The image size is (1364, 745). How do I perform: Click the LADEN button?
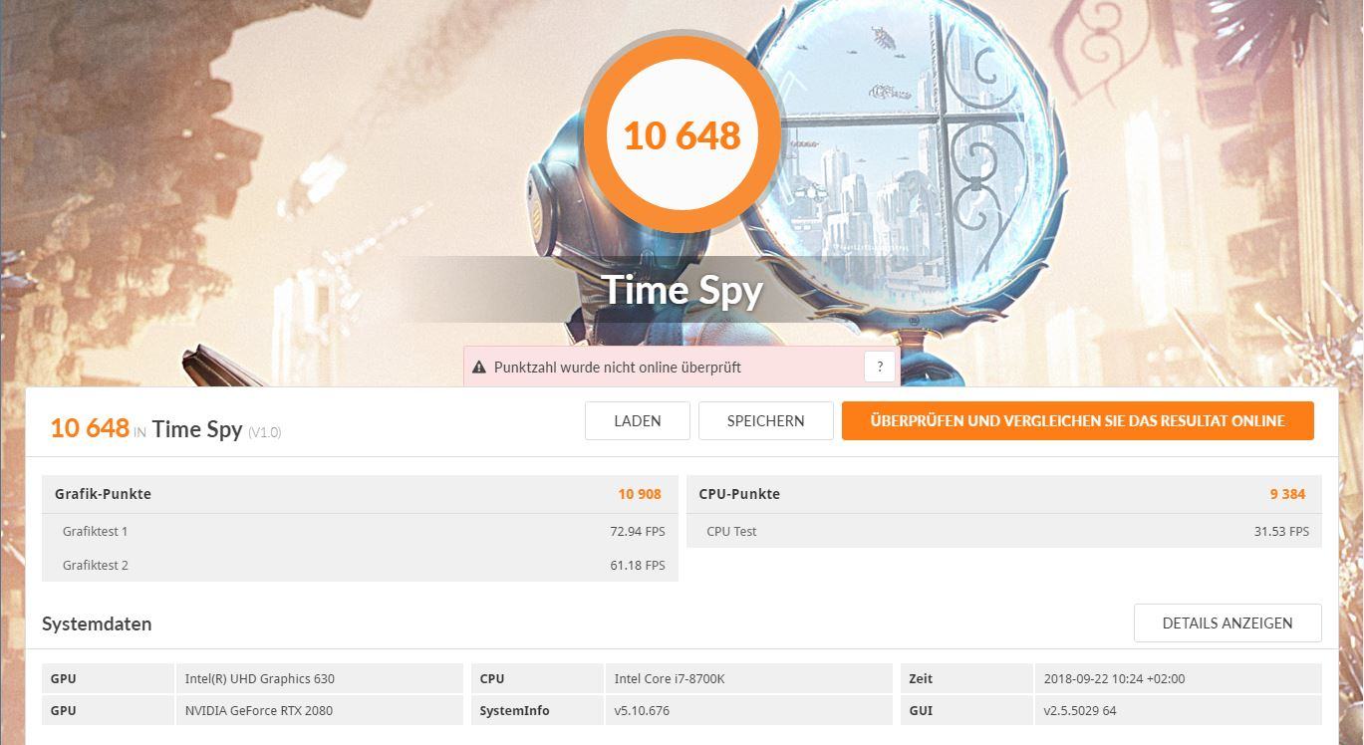coord(638,420)
